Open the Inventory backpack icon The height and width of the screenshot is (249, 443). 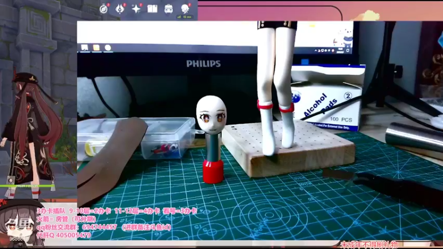click(x=169, y=9)
